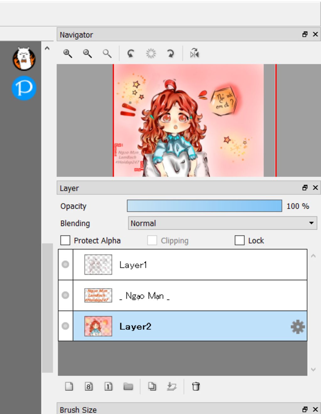321x414 pixels.
Task: Toggle visibility of Layer1
Action: point(65,265)
